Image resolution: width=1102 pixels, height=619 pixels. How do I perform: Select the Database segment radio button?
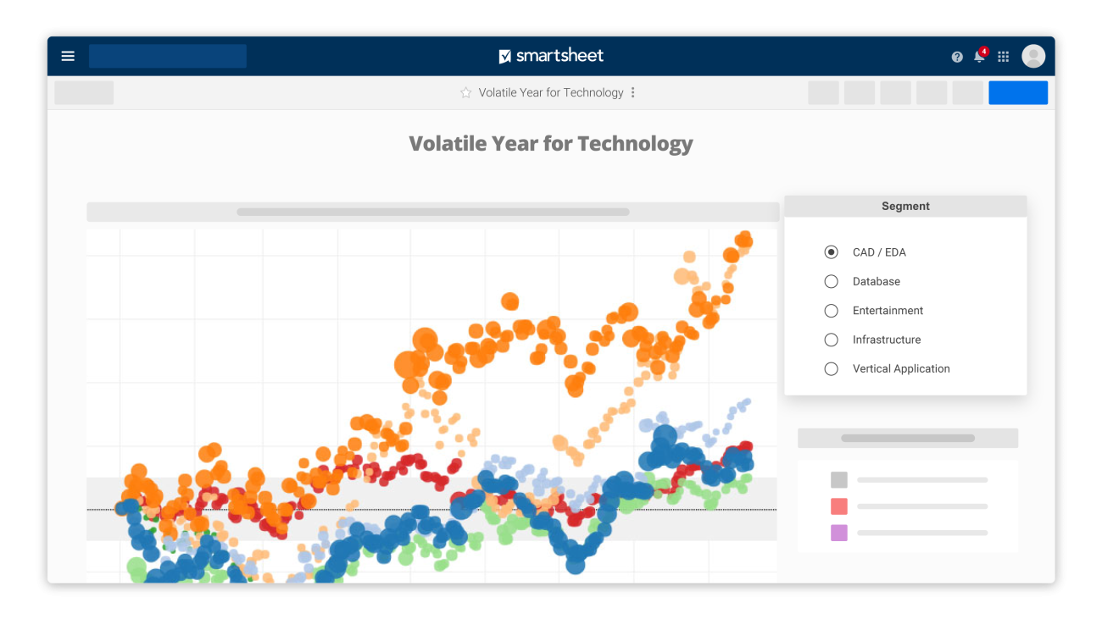point(831,281)
